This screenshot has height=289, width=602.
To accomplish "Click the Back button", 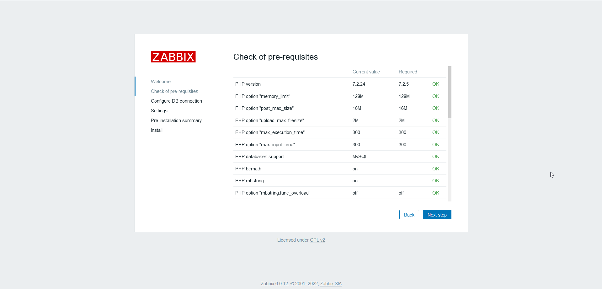I will (409, 215).
